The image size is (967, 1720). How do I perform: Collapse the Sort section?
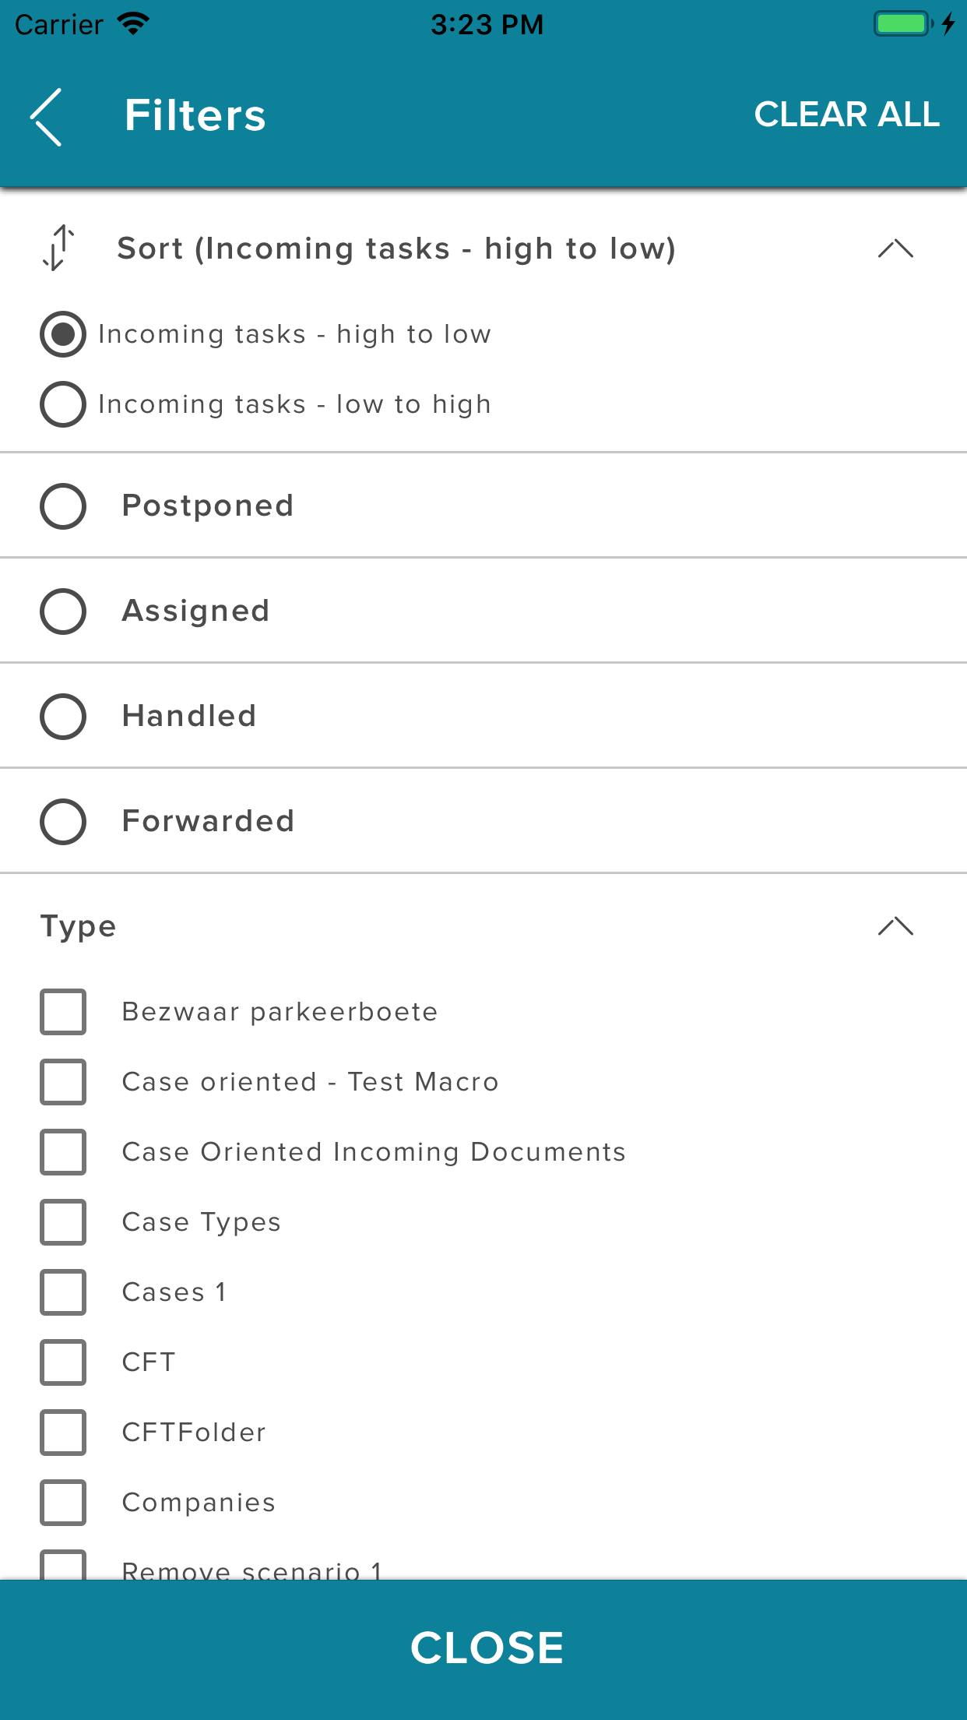coord(895,248)
